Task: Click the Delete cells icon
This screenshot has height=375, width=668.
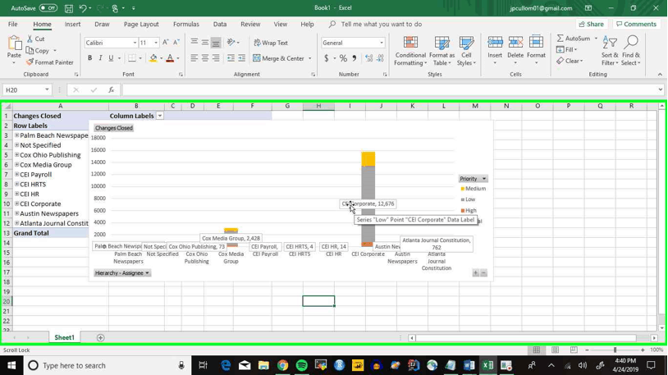Action: (x=515, y=42)
